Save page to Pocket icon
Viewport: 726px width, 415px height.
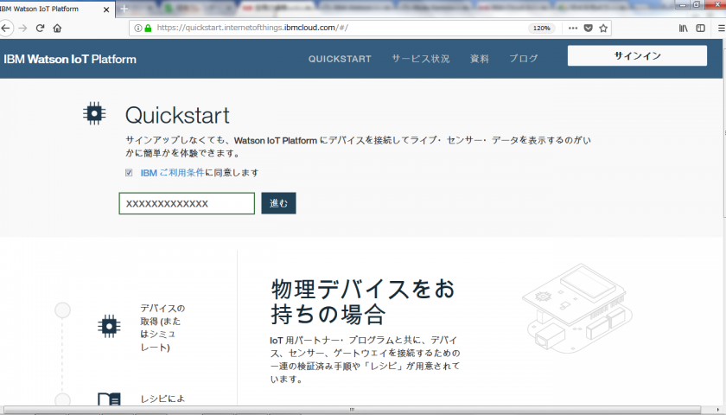[588, 28]
